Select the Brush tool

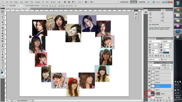tap(3, 31)
